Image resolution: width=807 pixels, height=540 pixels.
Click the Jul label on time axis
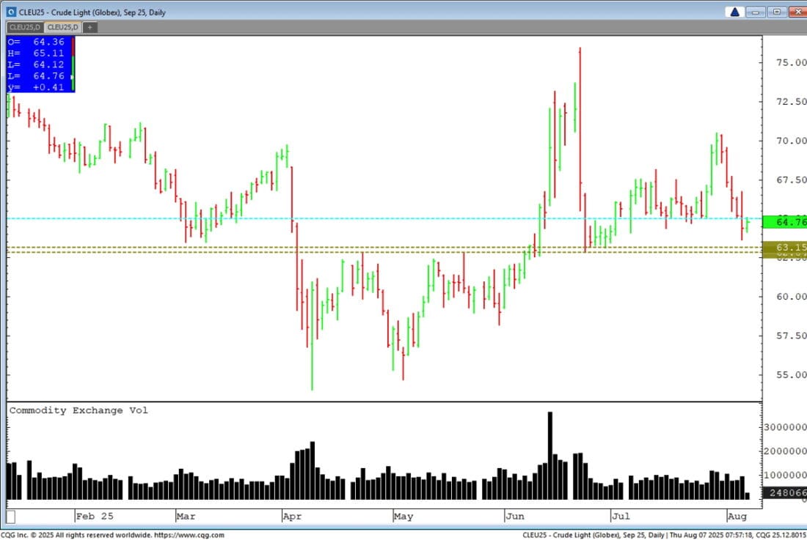point(621,516)
